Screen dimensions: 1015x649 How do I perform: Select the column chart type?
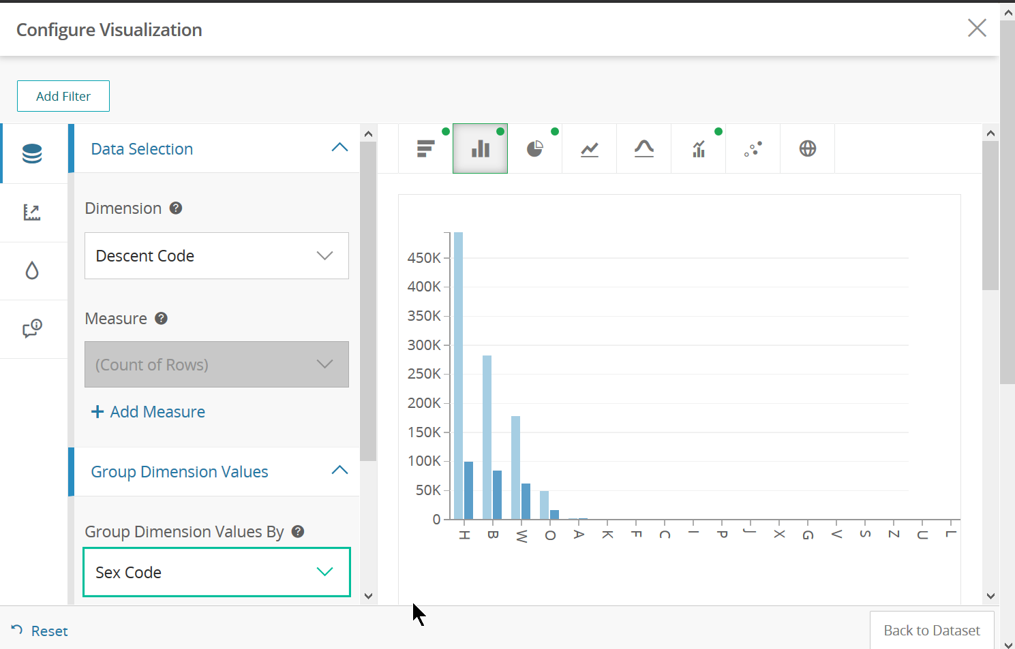(481, 148)
